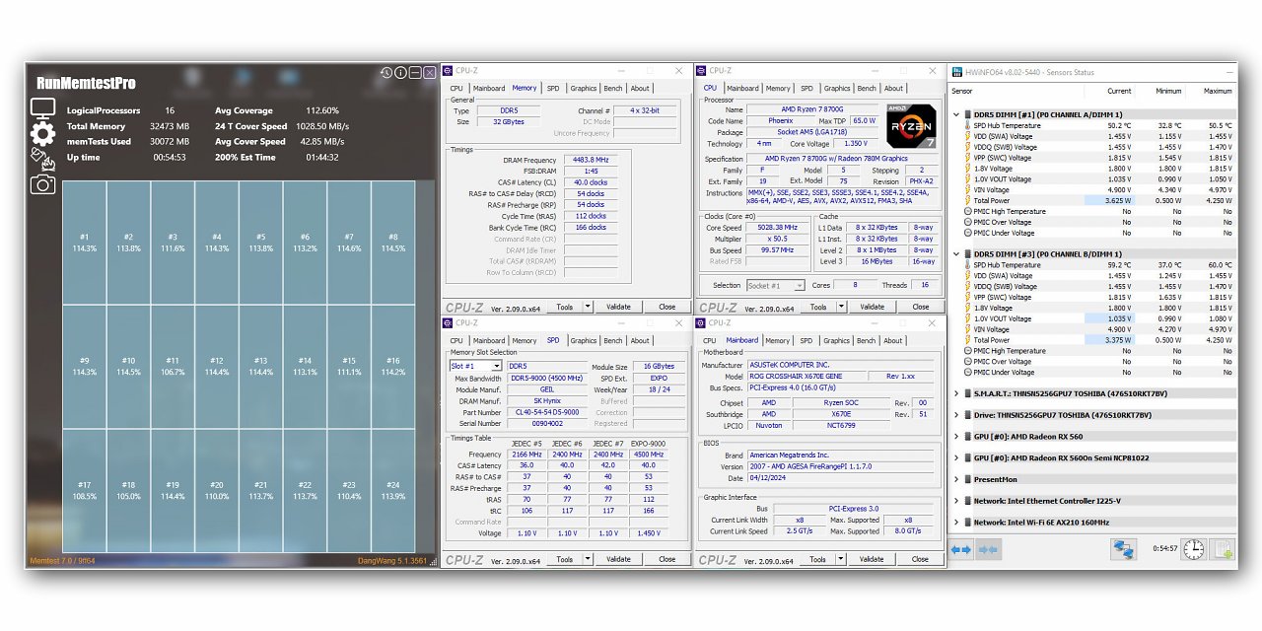1262x631 pixels.
Task: Expand Drive: THNSN5256GPU7 TOSHIBA group
Action: click(x=956, y=415)
